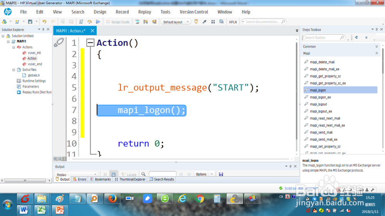Open the Version Control menu
The height and width of the screenshot is (216, 385).
(x=194, y=12)
